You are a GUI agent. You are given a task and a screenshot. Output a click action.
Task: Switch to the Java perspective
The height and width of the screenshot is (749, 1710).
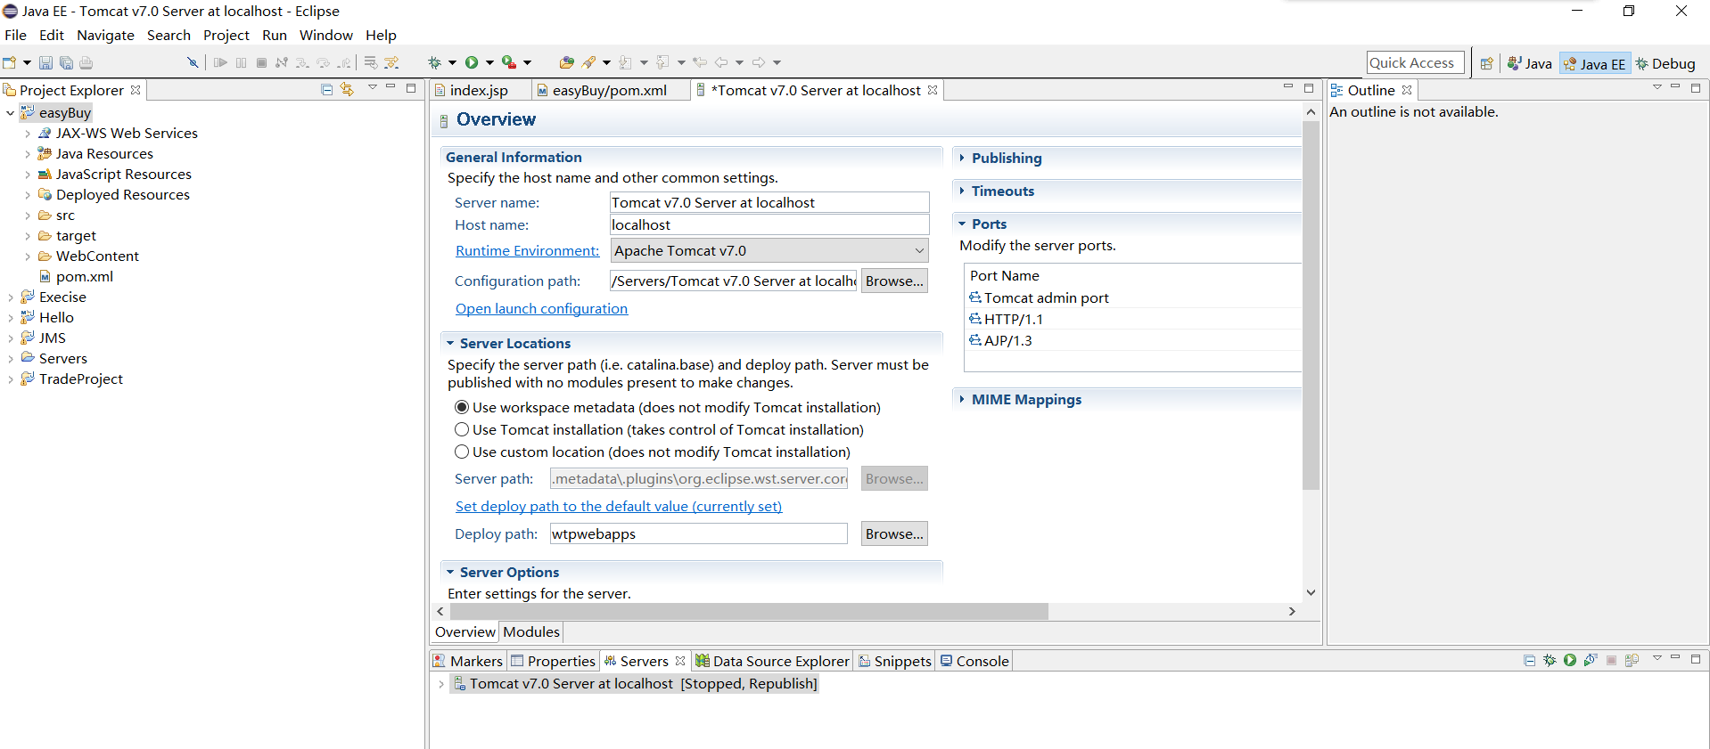(x=1530, y=63)
